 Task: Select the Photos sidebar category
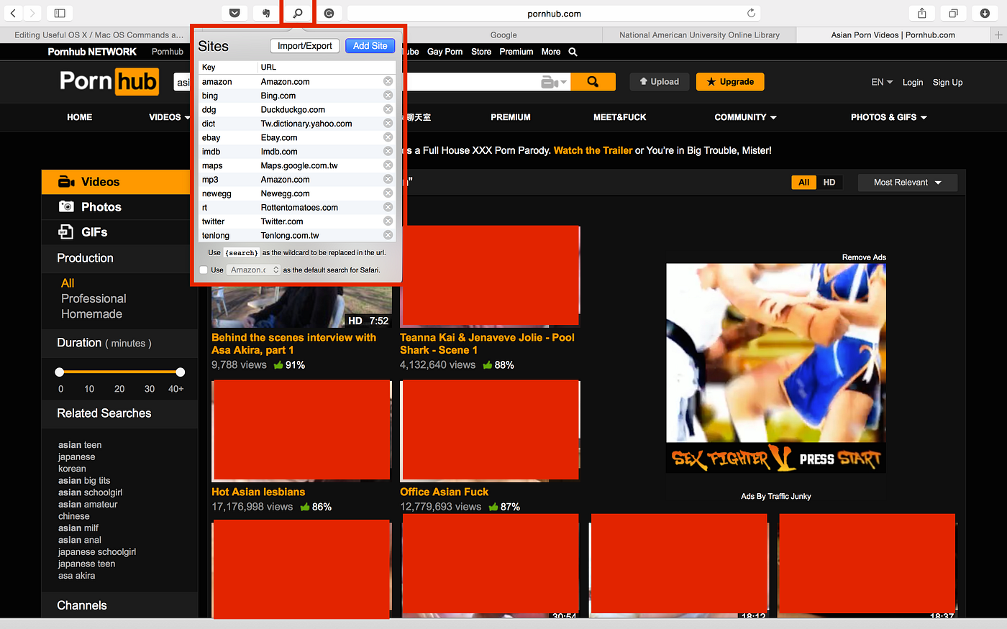(119, 207)
